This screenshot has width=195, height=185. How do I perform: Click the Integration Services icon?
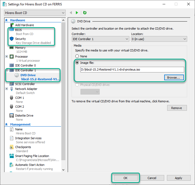tap(12, 138)
